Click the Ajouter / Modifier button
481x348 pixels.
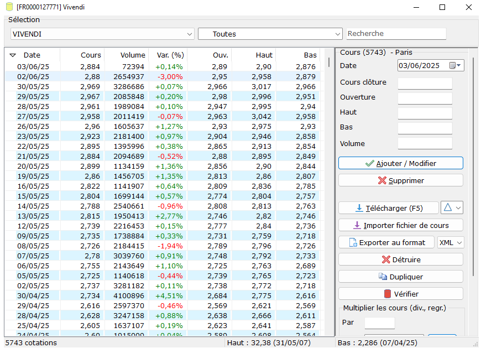(x=401, y=163)
